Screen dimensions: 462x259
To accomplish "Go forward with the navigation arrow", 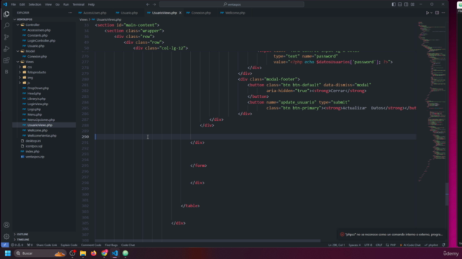I will 154,4.
